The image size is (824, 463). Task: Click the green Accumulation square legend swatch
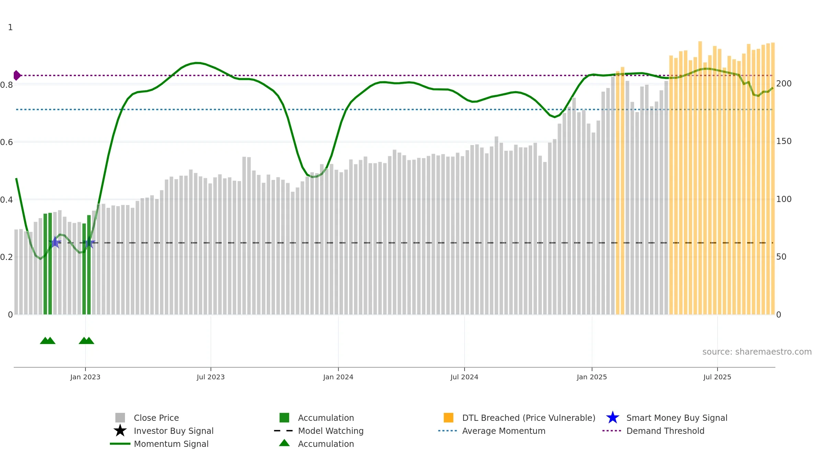click(284, 418)
